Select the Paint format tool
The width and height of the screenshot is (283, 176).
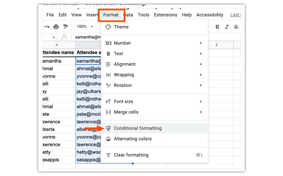65,27
